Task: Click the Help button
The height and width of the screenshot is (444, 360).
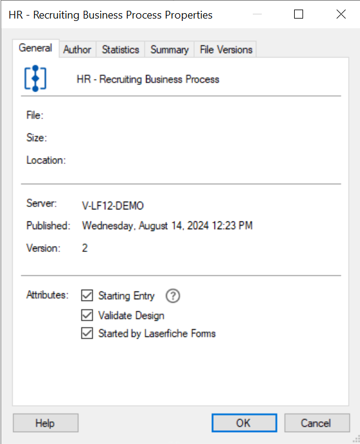Action: click(x=45, y=423)
